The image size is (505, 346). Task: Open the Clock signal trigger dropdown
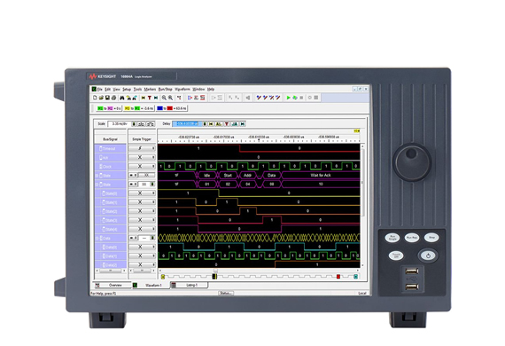point(153,167)
